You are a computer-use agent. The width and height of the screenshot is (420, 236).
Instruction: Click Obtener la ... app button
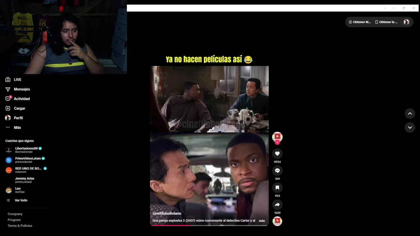click(386, 22)
